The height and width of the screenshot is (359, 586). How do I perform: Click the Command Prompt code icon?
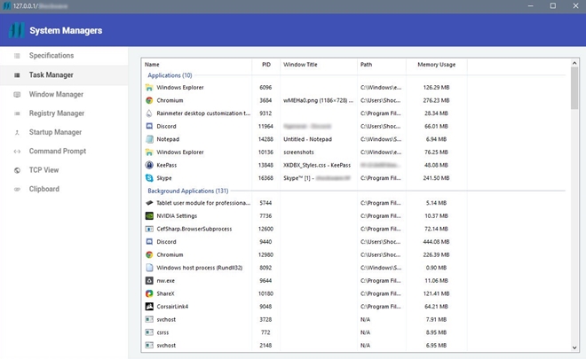coord(17,152)
